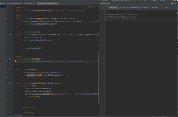This screenshot has width=178, height=117.
Task: Collapse the toString() method fold marker
Action: point(13,59)
